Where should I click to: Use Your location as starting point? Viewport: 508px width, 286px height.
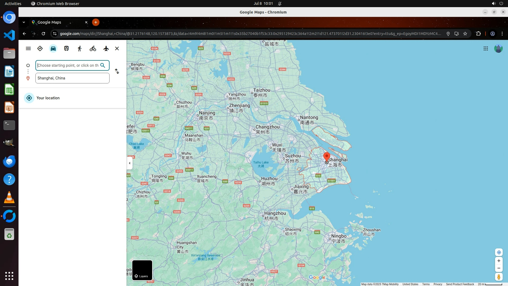coord(48,98)
